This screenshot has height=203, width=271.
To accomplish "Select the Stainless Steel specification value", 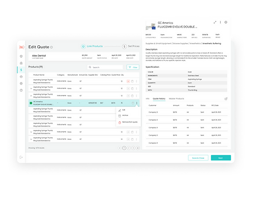I will [193, 75].
